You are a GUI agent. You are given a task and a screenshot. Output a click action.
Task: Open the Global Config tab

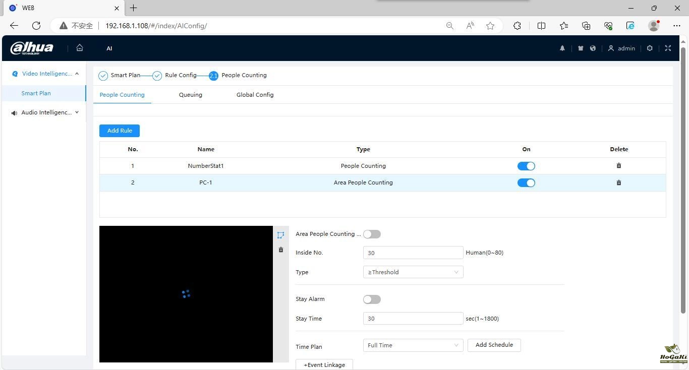(255, 95)
